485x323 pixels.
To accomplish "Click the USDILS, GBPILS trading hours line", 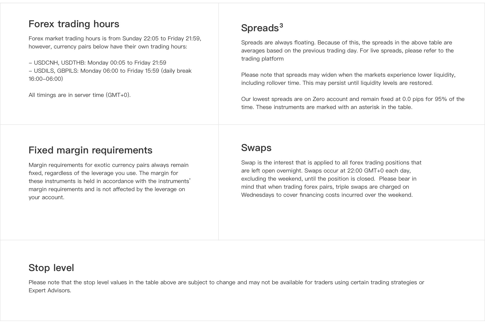I will pyautogui.click(x=110, y=75).
